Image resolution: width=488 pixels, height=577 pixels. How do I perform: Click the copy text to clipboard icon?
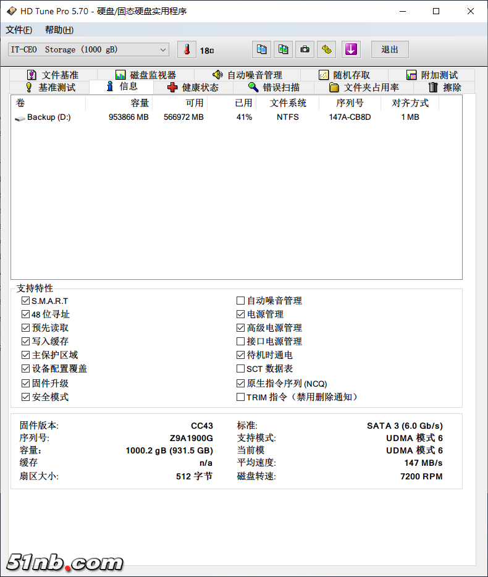261,49
